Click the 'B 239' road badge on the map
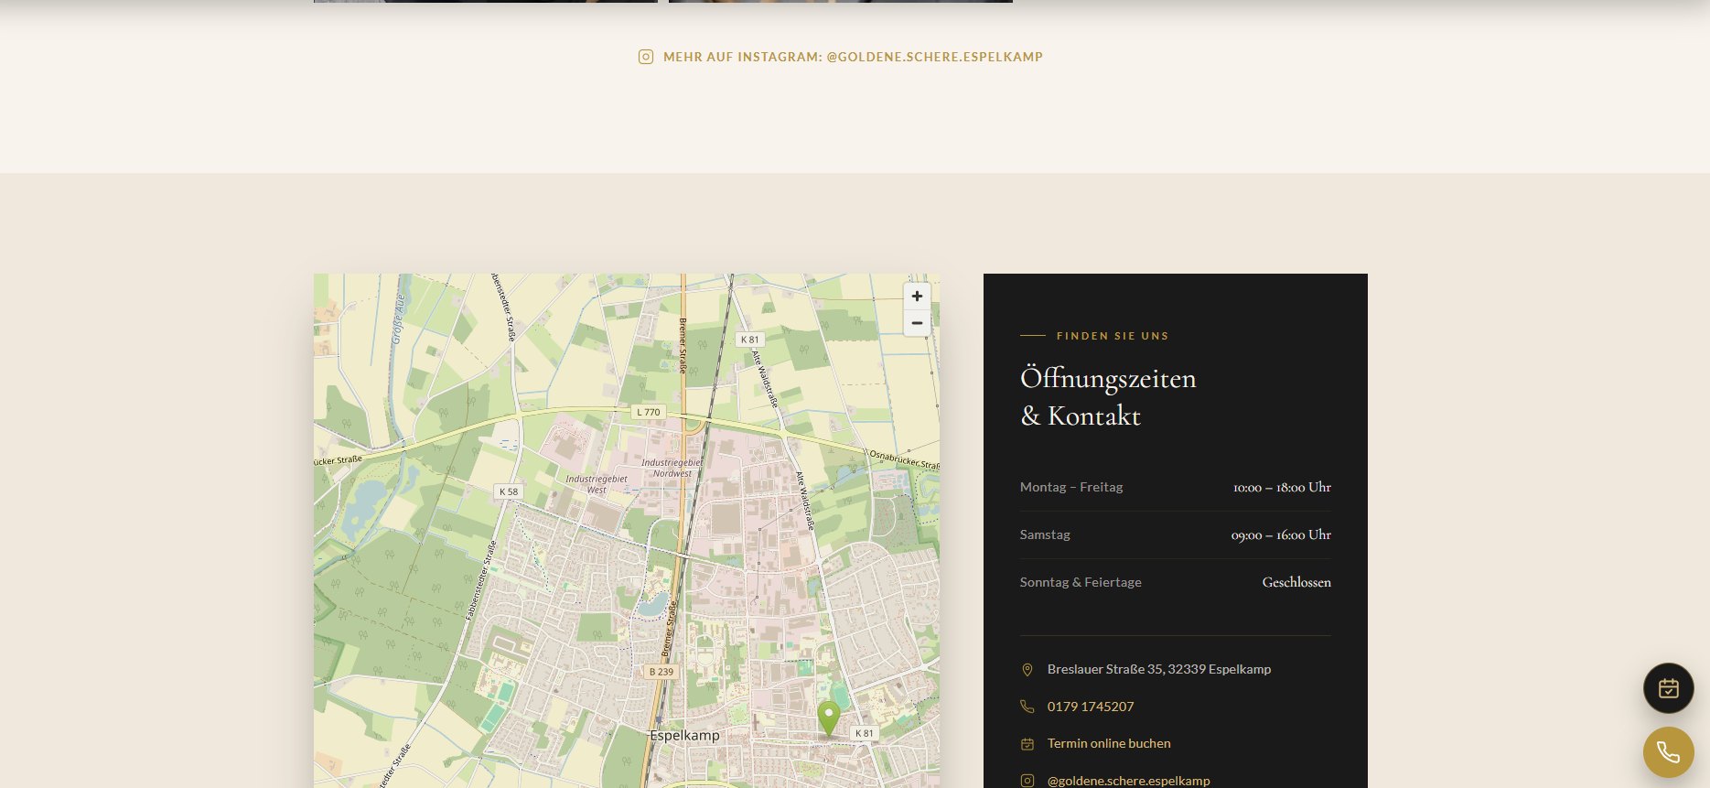Screen dimensions: 1710x788 (661, 672)
